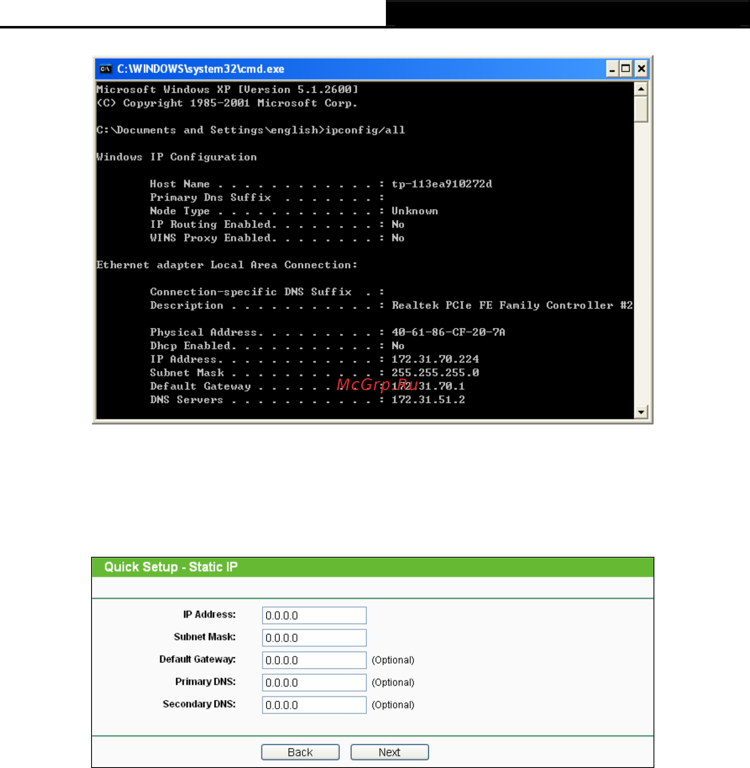Click the cmd.exe title bar icon
Viewport: 750px width, 768px height.
pos(106,69)
